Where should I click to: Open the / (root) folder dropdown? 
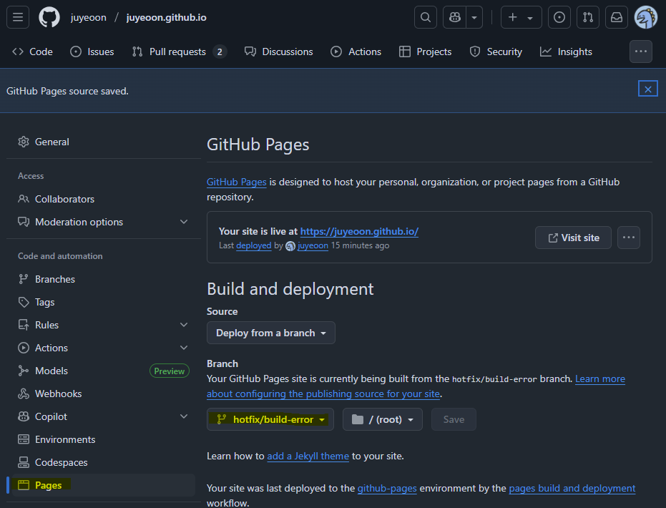click(x=383, y=419)
